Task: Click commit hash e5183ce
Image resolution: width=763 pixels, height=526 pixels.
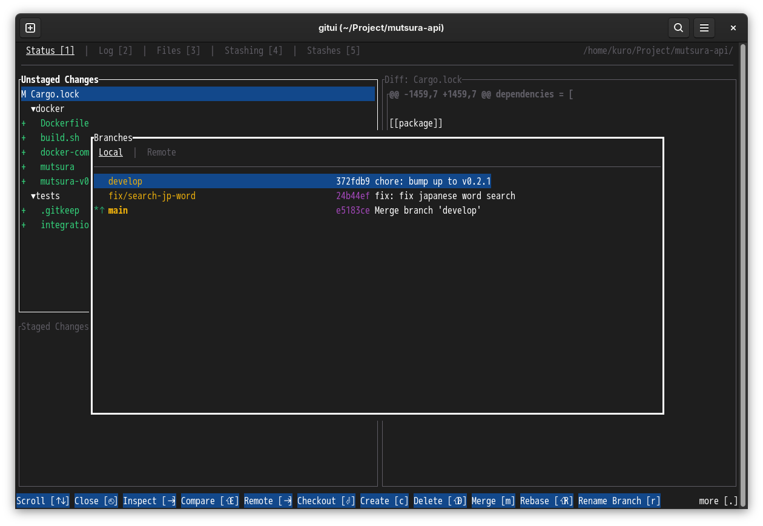Action: pos(353,211)
